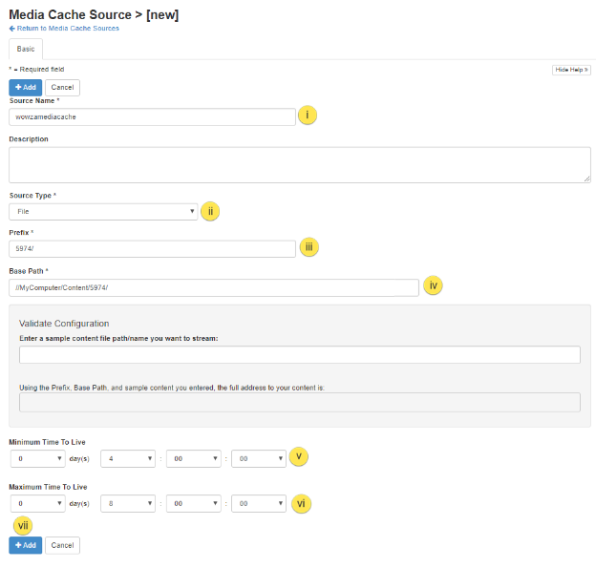This screenshot has width=596, height=568.
Task: Click the yellow marker labeled v
Action: pos(299,457)
